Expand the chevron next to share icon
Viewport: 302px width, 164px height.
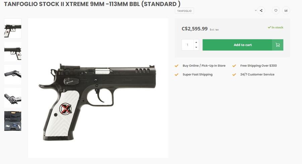click(x=256, y=10)
